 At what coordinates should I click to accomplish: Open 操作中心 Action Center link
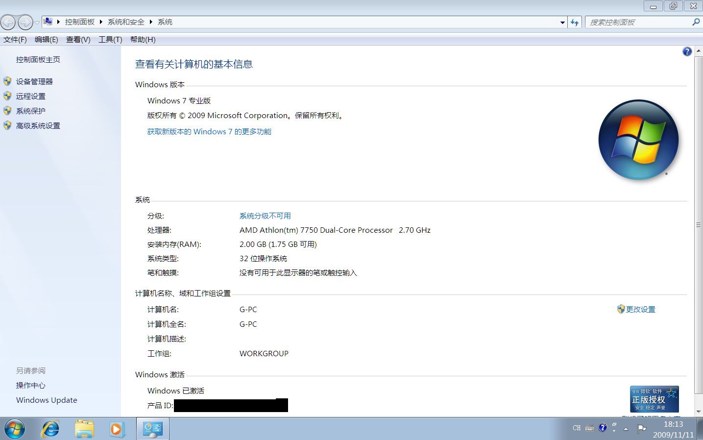pyautogui.click(x=30, y=386)
